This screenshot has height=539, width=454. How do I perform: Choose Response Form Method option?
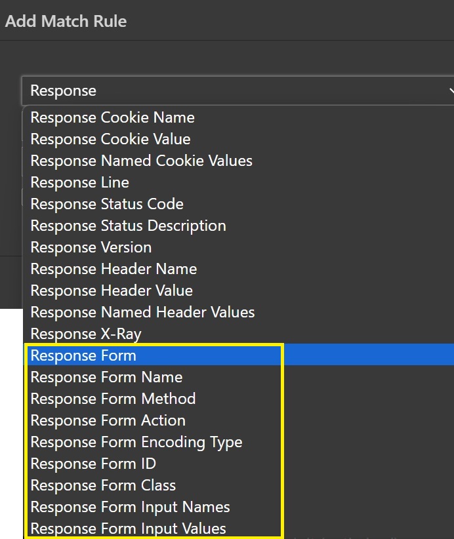[x=113, y=399]
